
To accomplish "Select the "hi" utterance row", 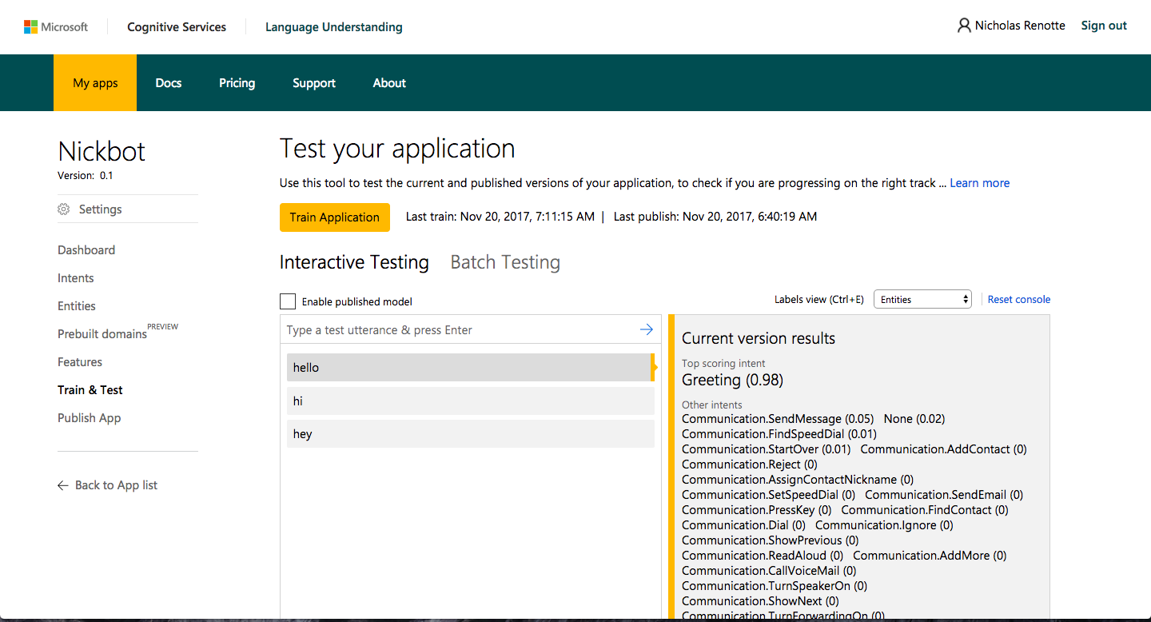I will click(471, 401).
